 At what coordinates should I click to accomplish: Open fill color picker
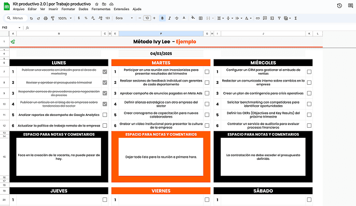193,18
